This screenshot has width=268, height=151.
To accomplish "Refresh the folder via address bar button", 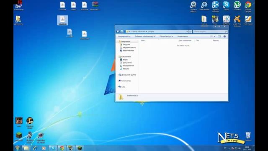I will [190, 31].
